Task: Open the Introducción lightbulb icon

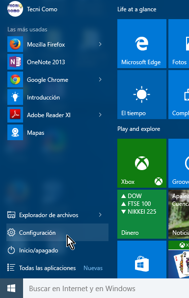Action: click(x=15, y=97)
